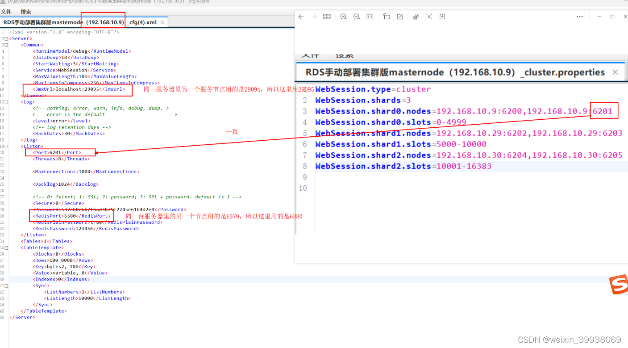
Task: Go forward in the image viewer
Action: 314,17
